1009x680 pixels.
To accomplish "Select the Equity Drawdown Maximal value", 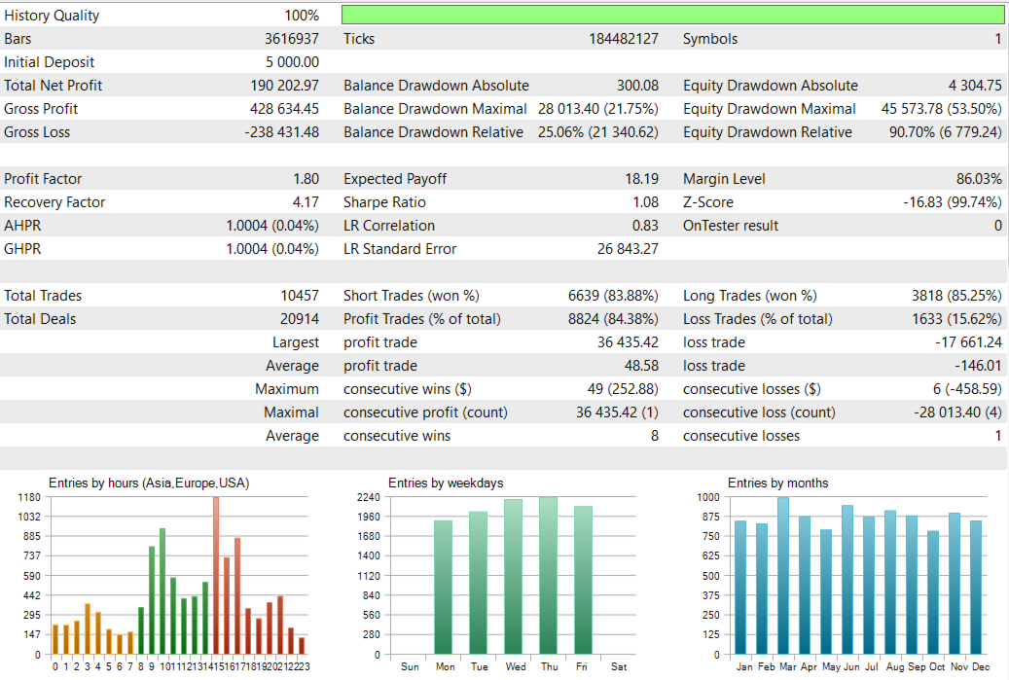I will click(x=942, y=109).
